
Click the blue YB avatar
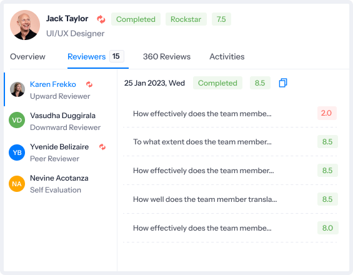17,152
